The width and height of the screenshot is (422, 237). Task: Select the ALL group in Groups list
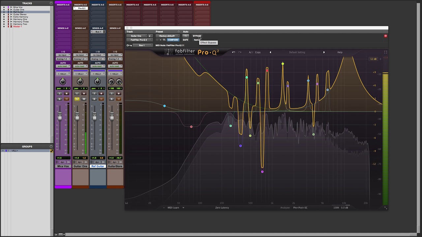(x=15, y=151)
